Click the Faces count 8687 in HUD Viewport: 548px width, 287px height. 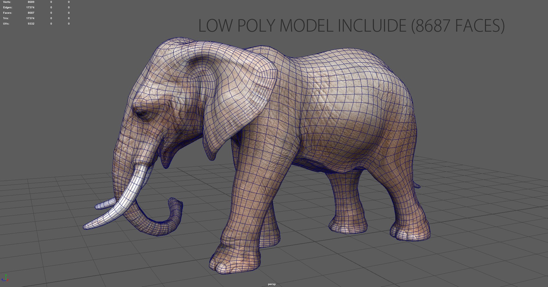(31, 13)
